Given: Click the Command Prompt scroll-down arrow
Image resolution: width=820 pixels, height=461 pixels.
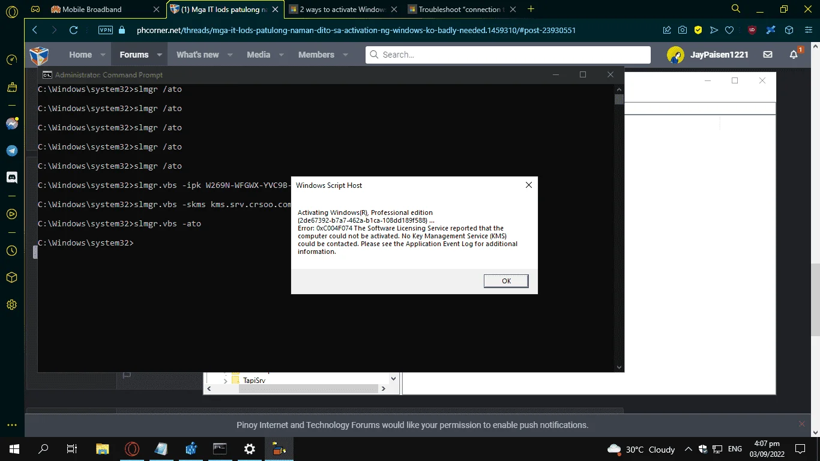Looking at the screenshot, I should pyautogui.click(x=619, y=367).
